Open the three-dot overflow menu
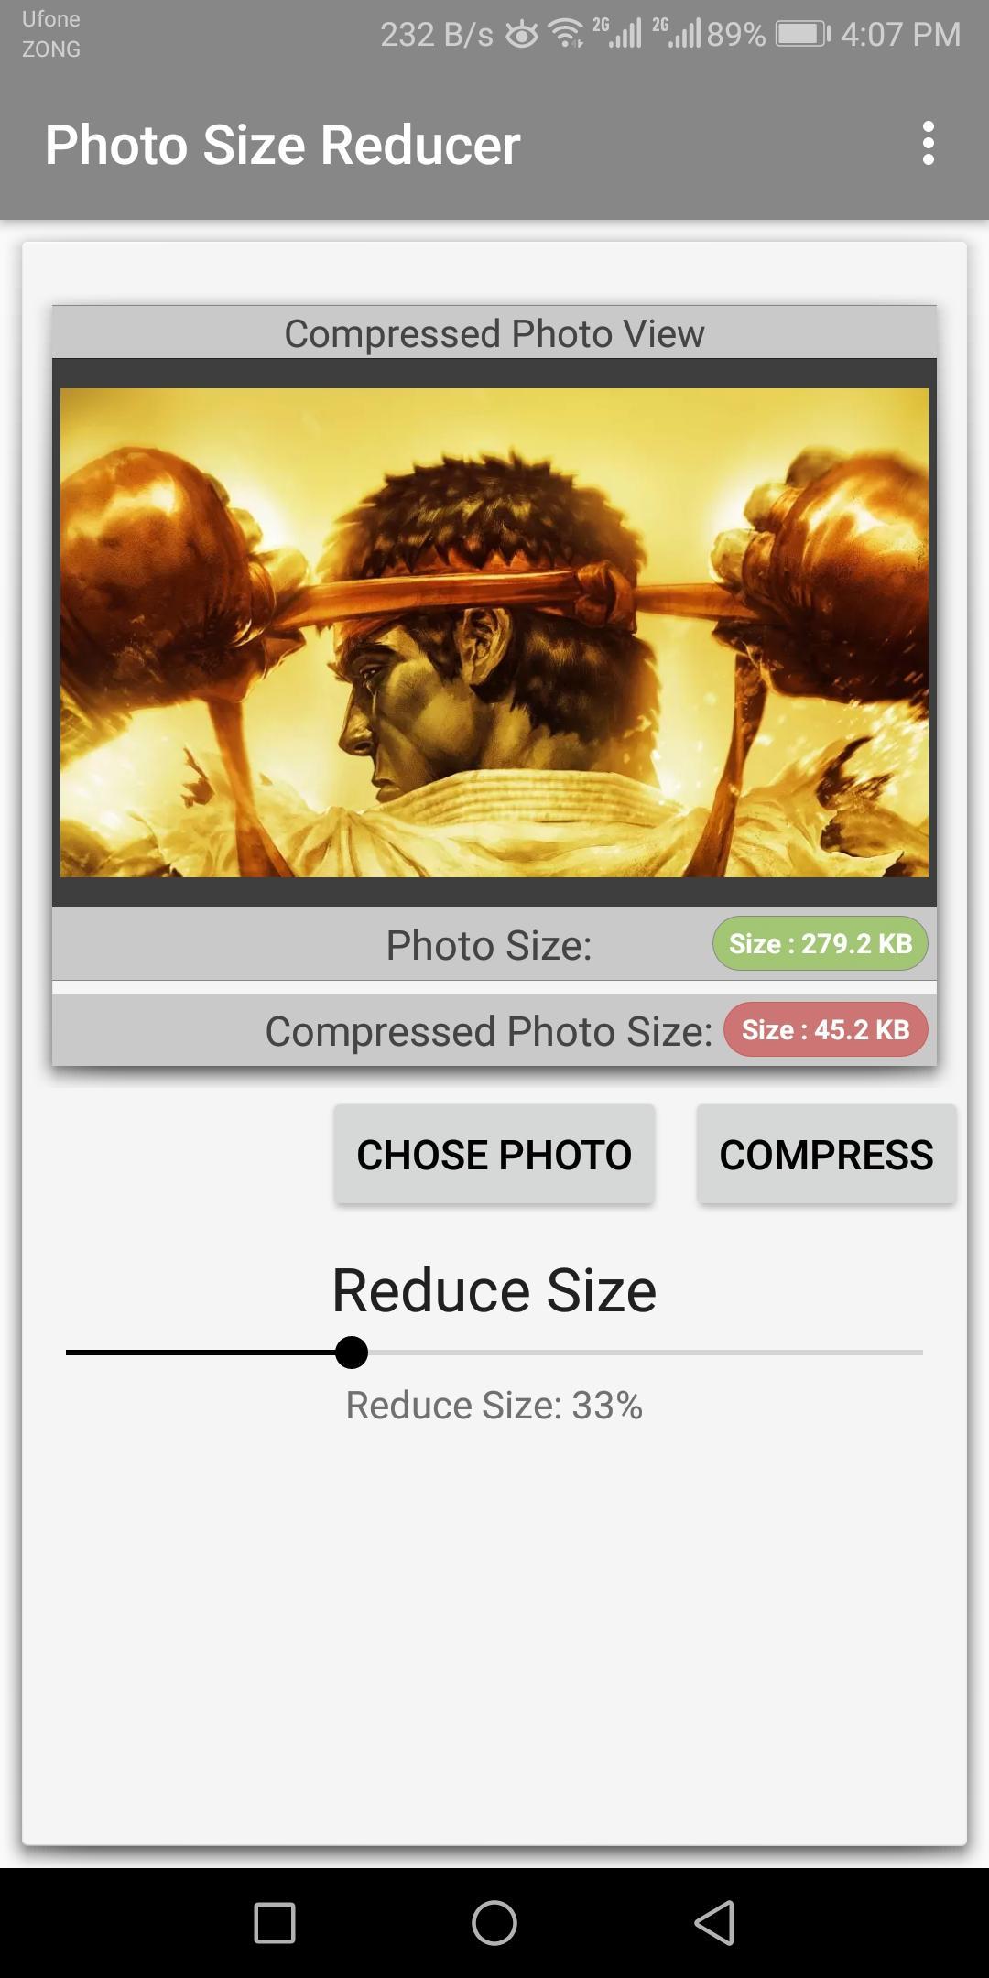989x1978 pixels. pos(928,144)
